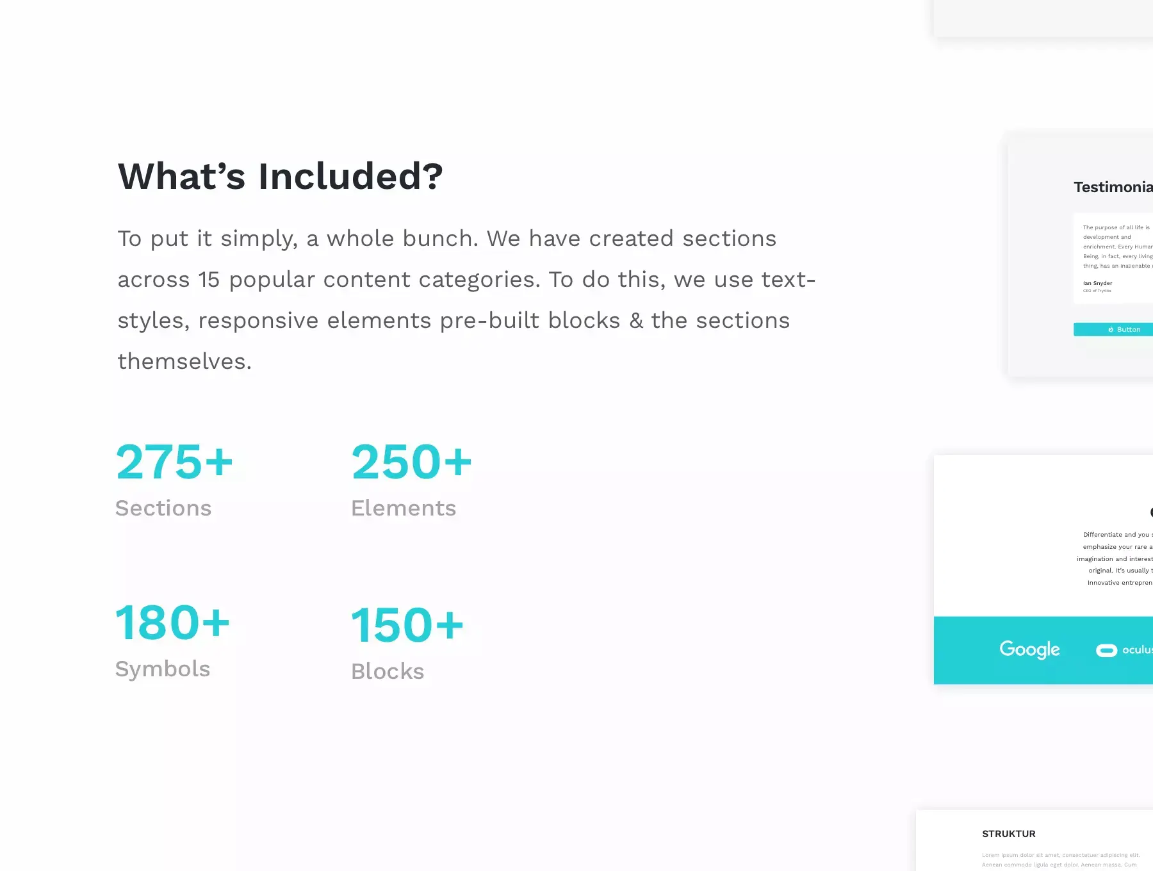
Task: Click the Testimonials title text
Action: (1113, 187)
